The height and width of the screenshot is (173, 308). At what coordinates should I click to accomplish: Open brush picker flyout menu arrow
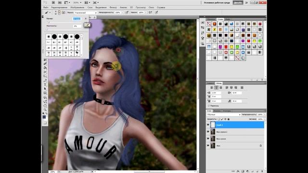click(86, 18)
